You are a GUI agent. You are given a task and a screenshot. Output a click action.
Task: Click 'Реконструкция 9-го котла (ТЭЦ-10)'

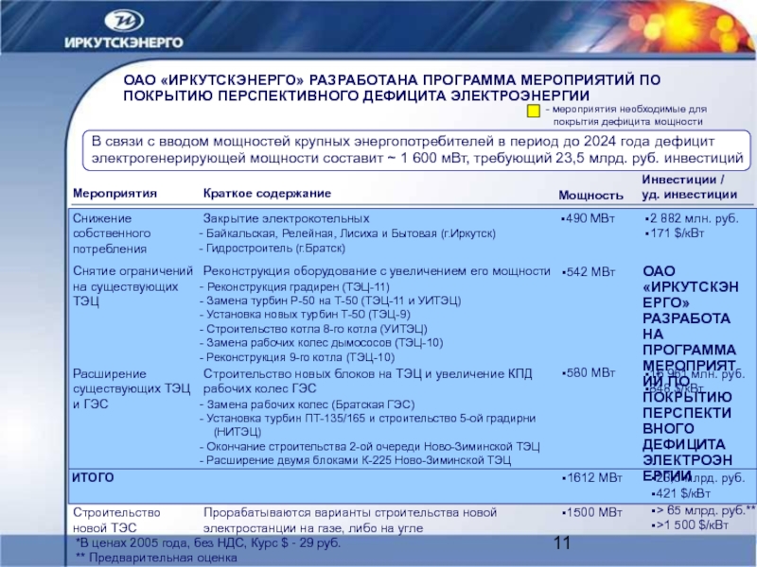click(x=297, y=358)
